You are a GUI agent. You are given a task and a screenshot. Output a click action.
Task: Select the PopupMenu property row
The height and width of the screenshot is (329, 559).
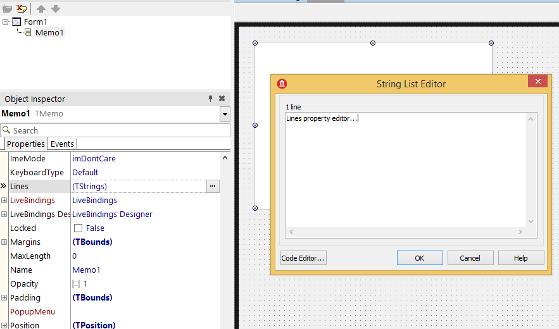point(114,312)
